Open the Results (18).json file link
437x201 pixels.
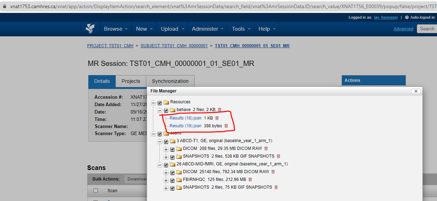click(185, 118)
